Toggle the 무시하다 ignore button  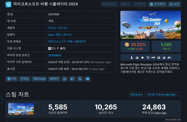(140, 4)
